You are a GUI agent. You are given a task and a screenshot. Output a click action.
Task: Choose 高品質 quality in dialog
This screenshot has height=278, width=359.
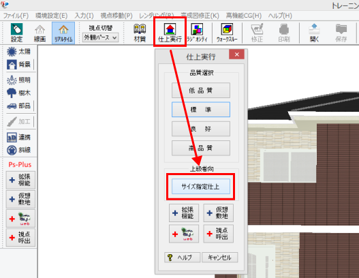[x=201, y=148]
